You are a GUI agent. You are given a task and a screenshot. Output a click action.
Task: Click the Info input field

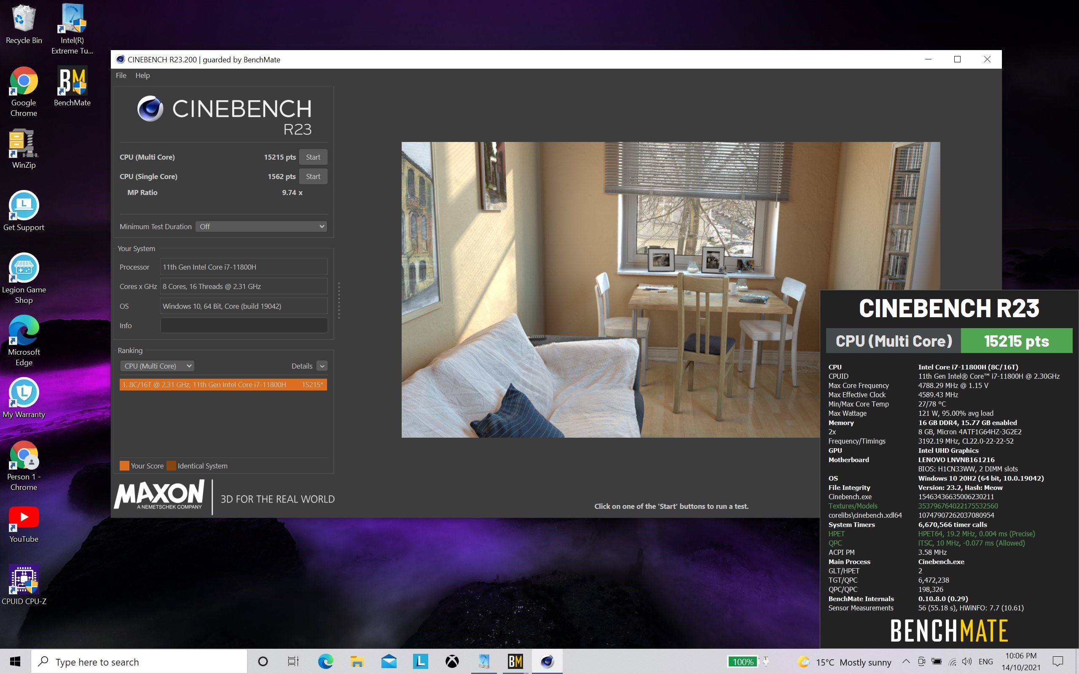(x=244, y=325)
